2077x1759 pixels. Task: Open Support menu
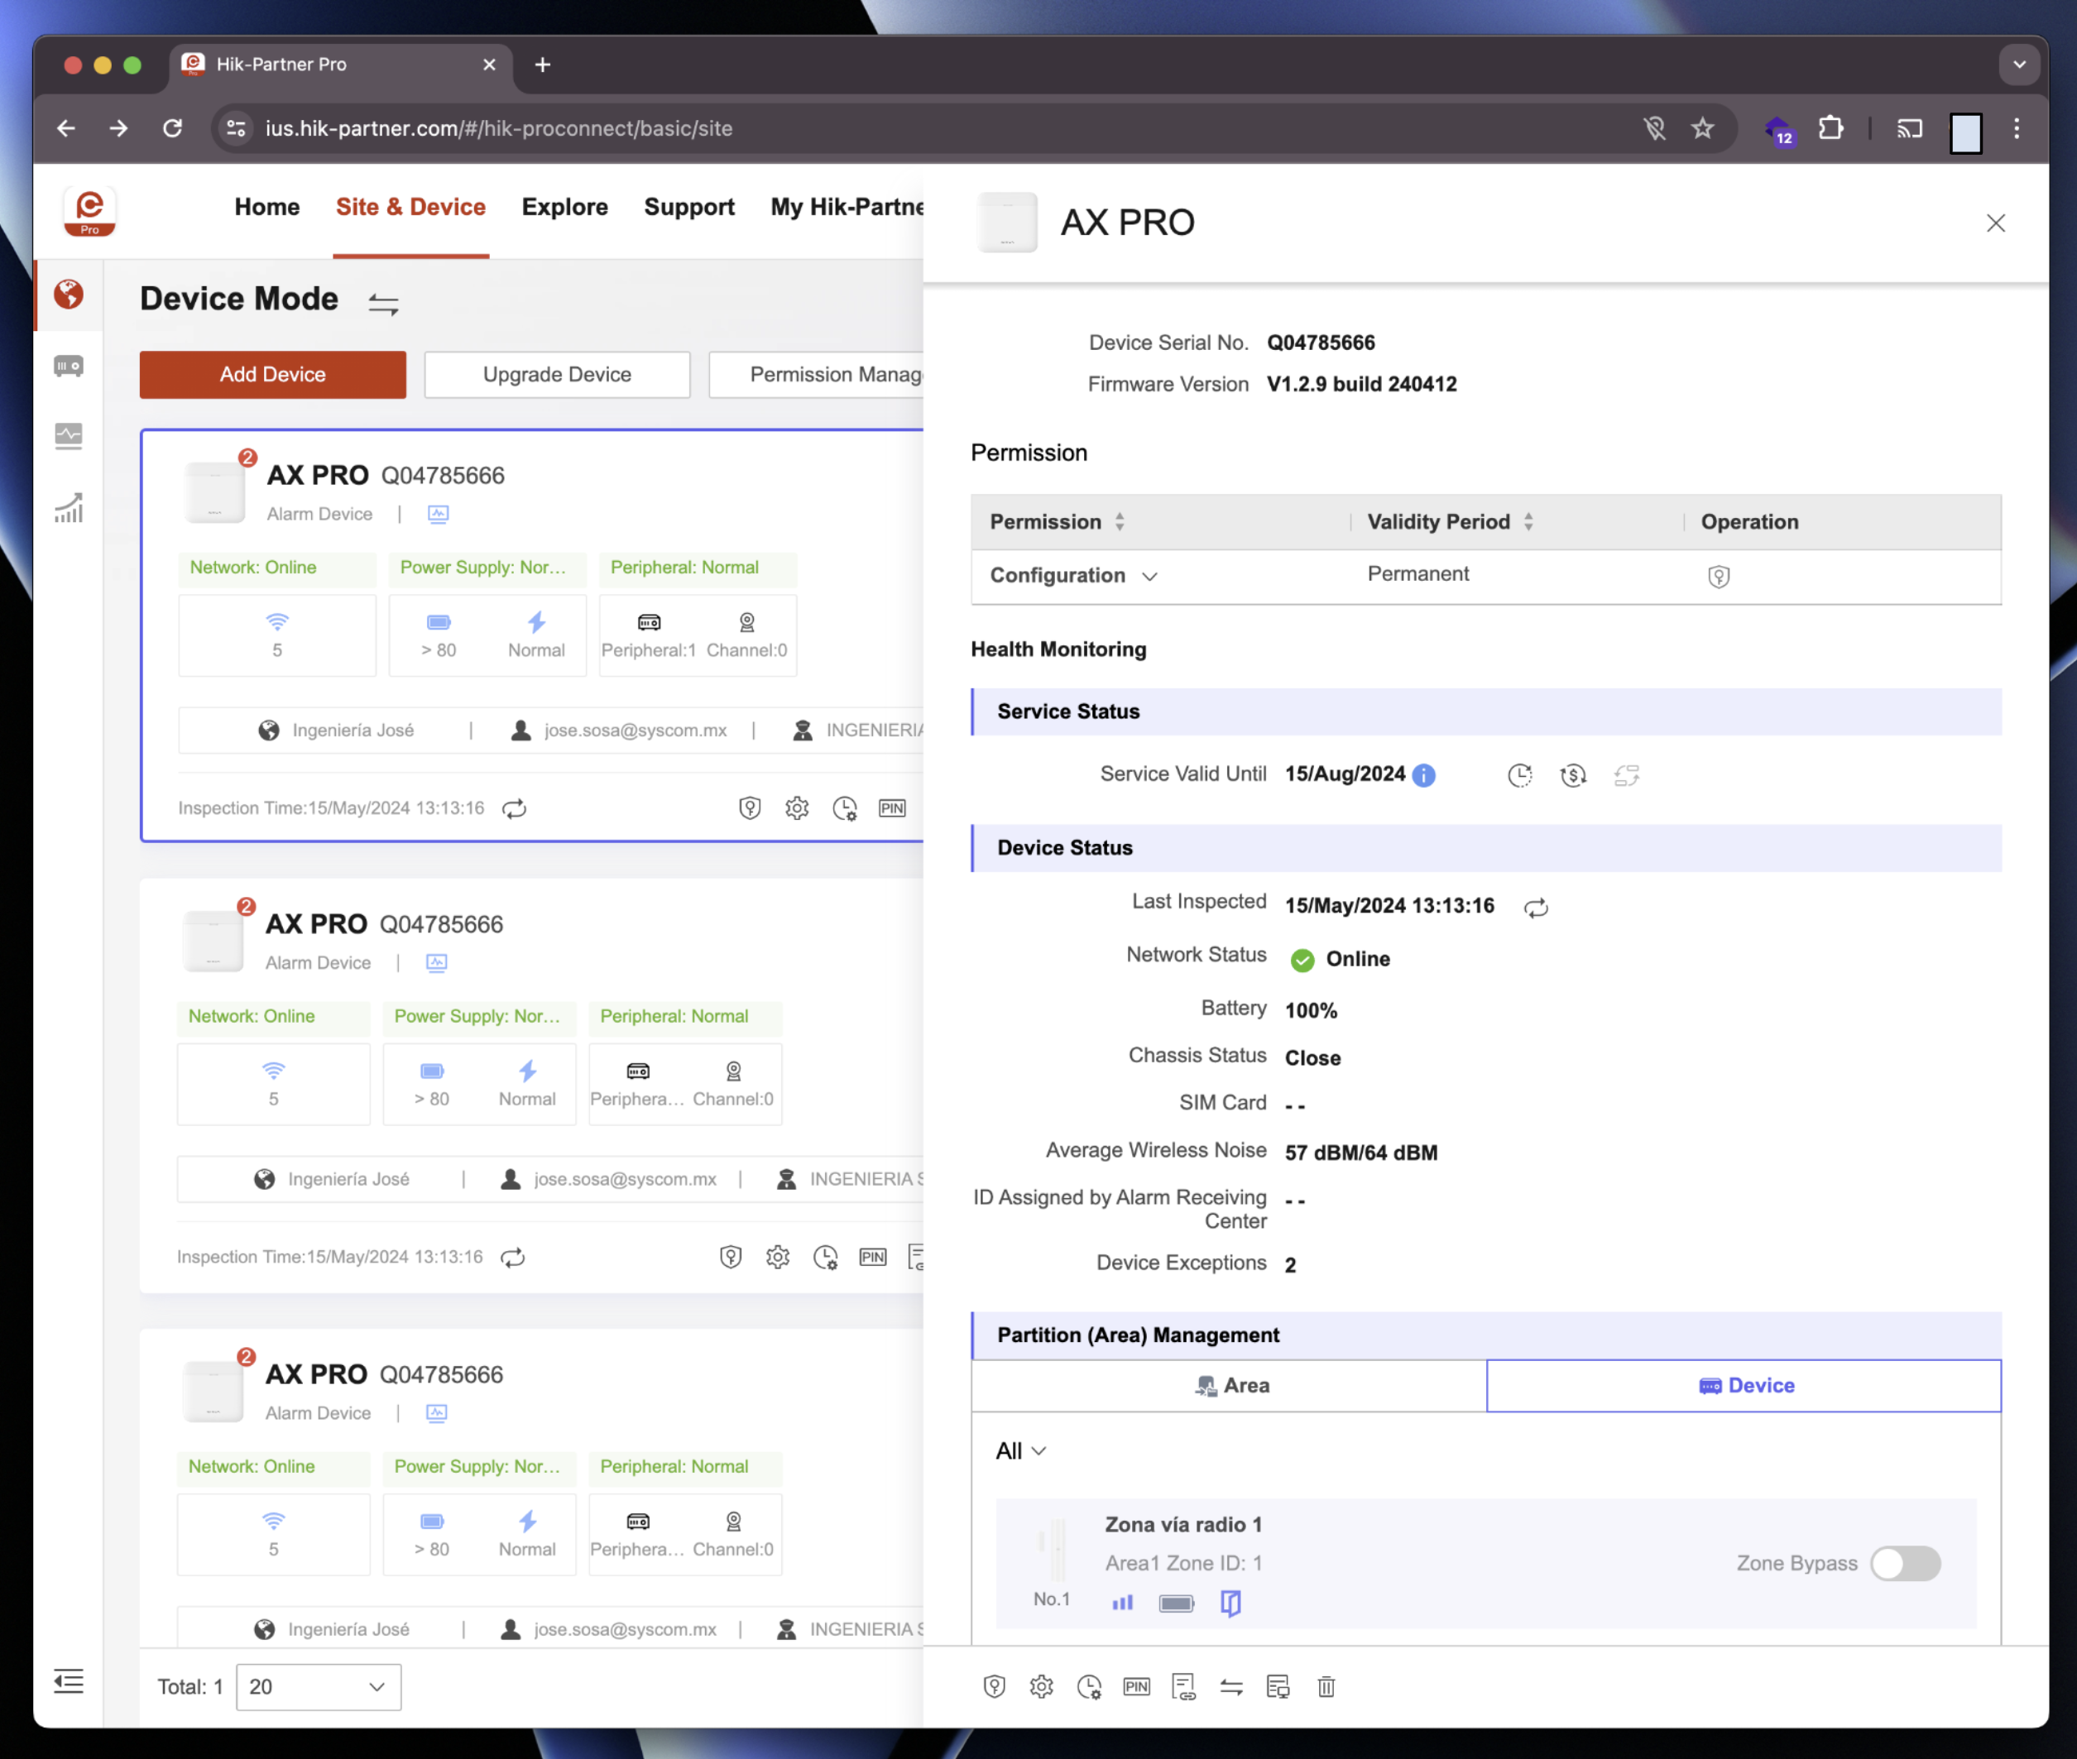pyautogui.click(x=689, y=206)
